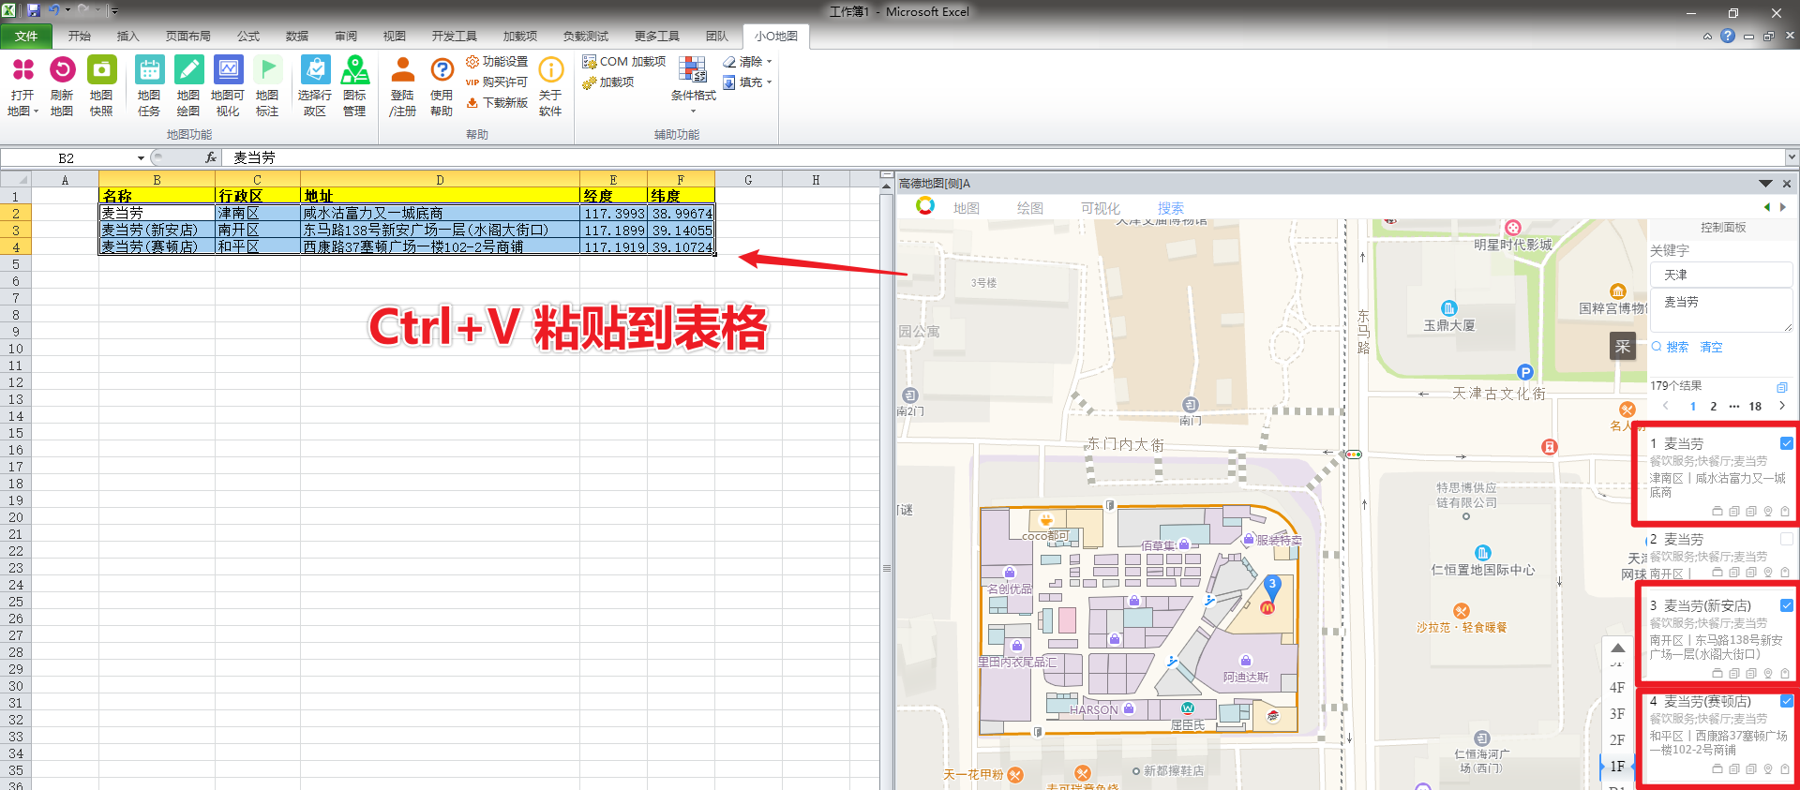Click VIP 购买许可 purchase license
Screen dimensions: 1800x790
[497, 82]
